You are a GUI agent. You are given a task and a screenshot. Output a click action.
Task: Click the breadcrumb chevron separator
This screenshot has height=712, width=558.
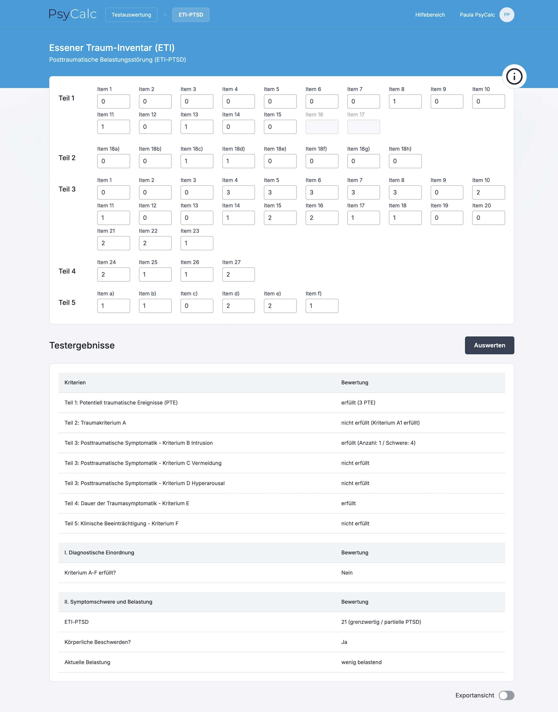[x=165, y=15]
